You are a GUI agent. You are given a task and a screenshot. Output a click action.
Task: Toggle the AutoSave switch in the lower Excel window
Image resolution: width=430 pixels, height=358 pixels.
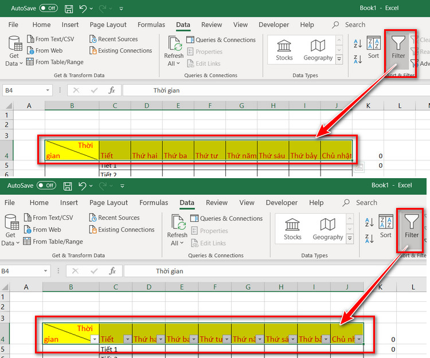[x=46, y=186]
